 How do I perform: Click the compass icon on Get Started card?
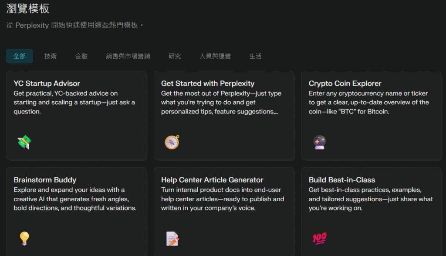pos(172,142)
